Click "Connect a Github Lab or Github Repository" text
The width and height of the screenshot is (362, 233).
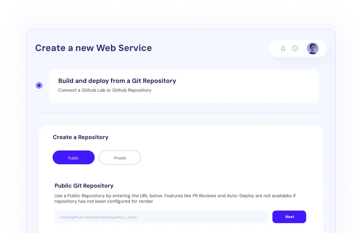click(x=105, y=90)
